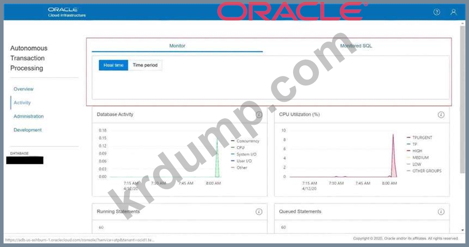Click the page vertical scrollbar
This screenshot has width=469, height=247.
point(463,99)
